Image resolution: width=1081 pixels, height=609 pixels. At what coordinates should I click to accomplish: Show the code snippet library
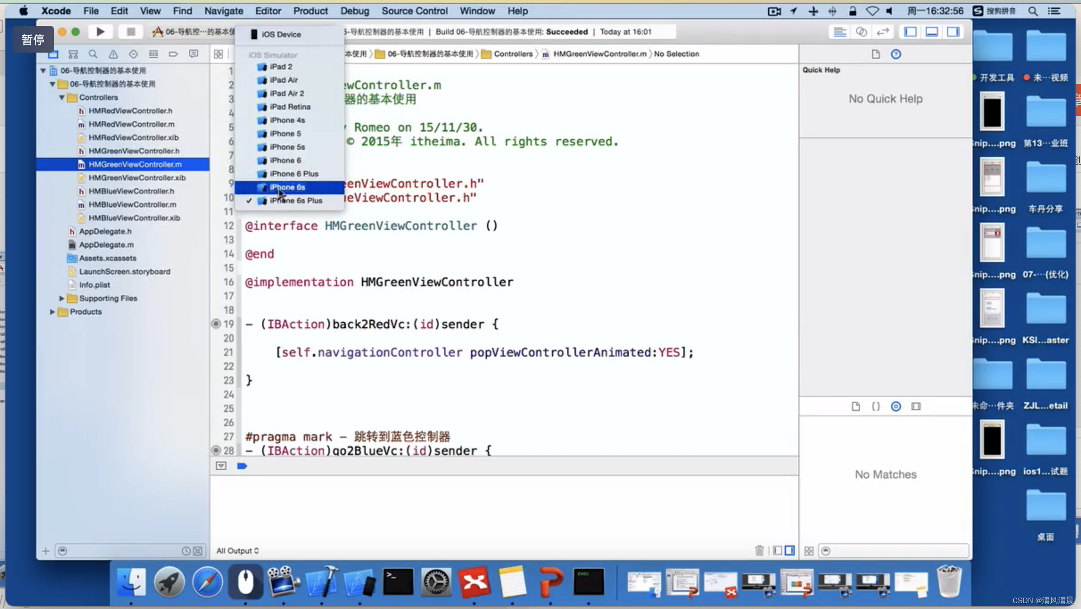click(876, 407)
